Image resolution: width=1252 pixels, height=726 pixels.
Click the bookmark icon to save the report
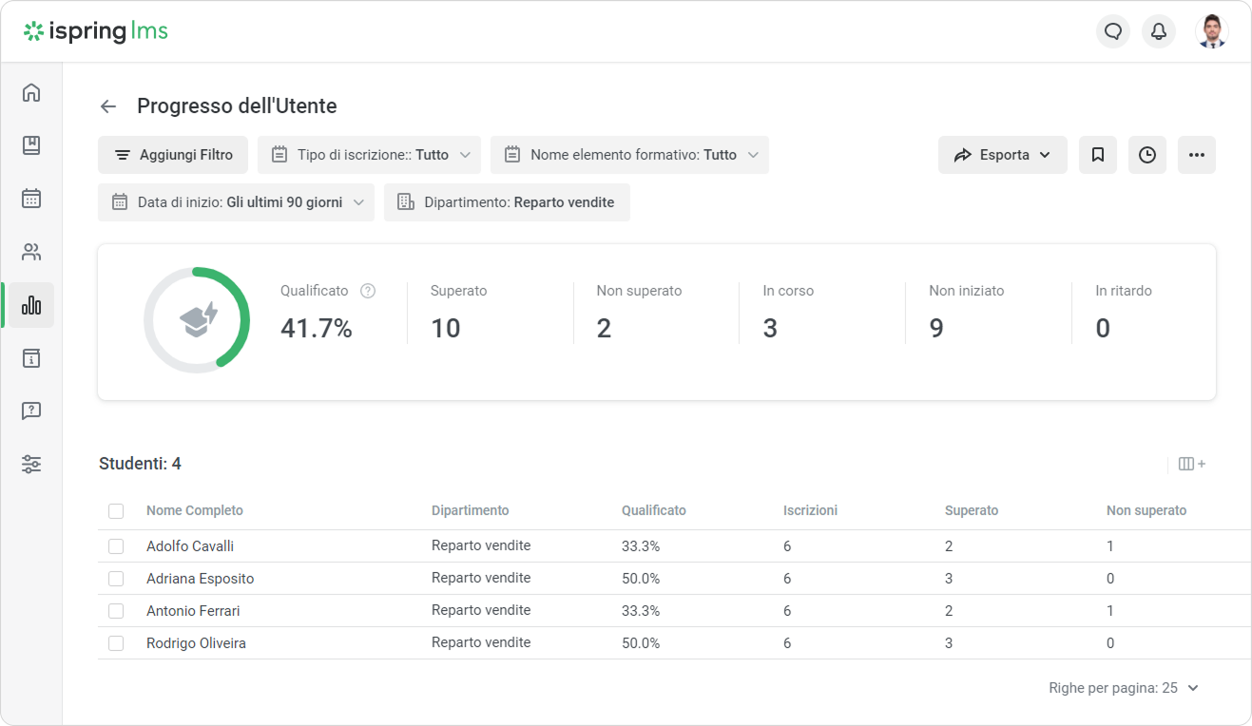pyautogui.click(x=1098, y=155)
